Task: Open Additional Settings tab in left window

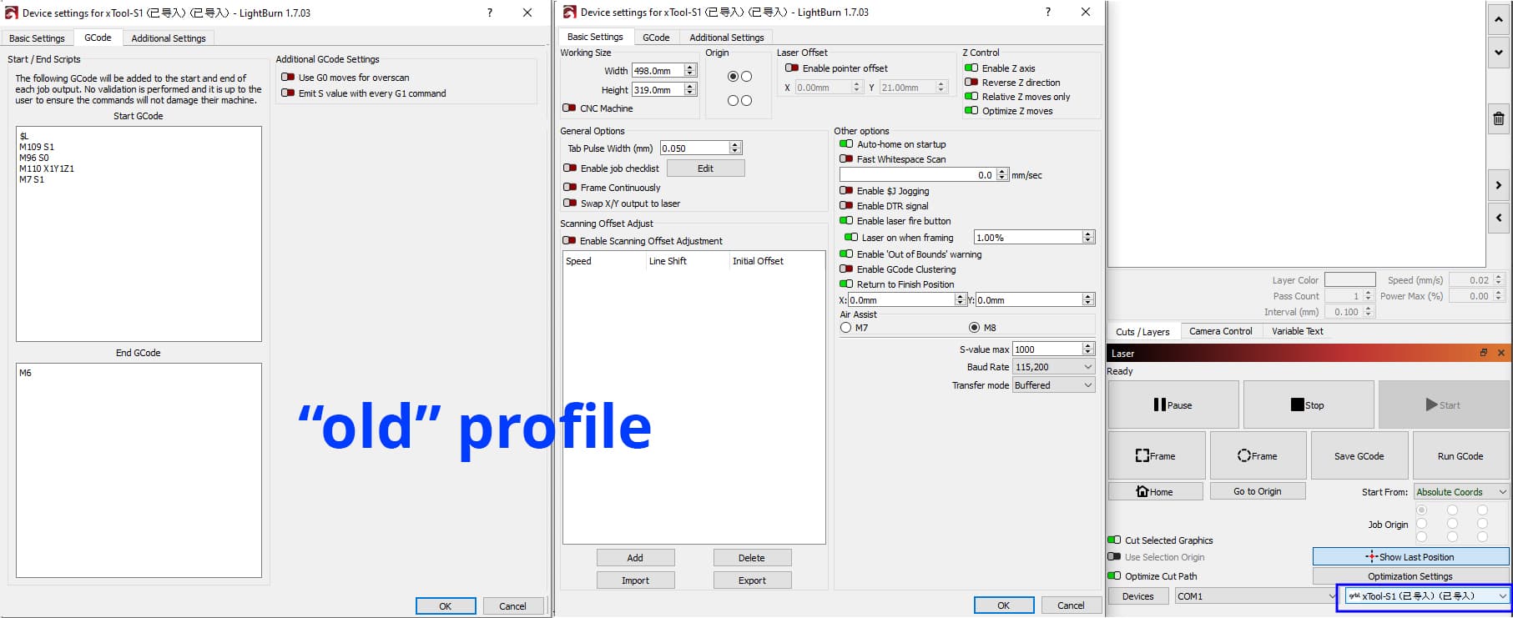Action: tap(169, 38)
